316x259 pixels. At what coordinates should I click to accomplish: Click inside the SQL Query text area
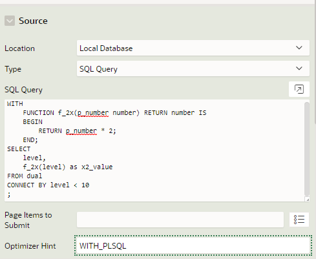tap(154, 150)
